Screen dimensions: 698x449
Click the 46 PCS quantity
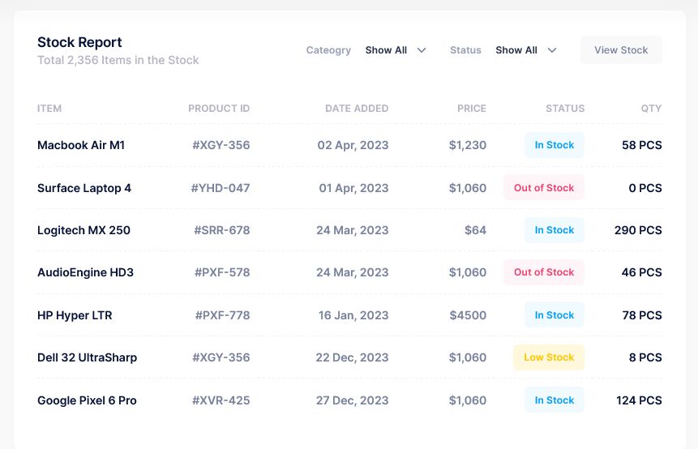pyautogui.click(x=641, y=272)
